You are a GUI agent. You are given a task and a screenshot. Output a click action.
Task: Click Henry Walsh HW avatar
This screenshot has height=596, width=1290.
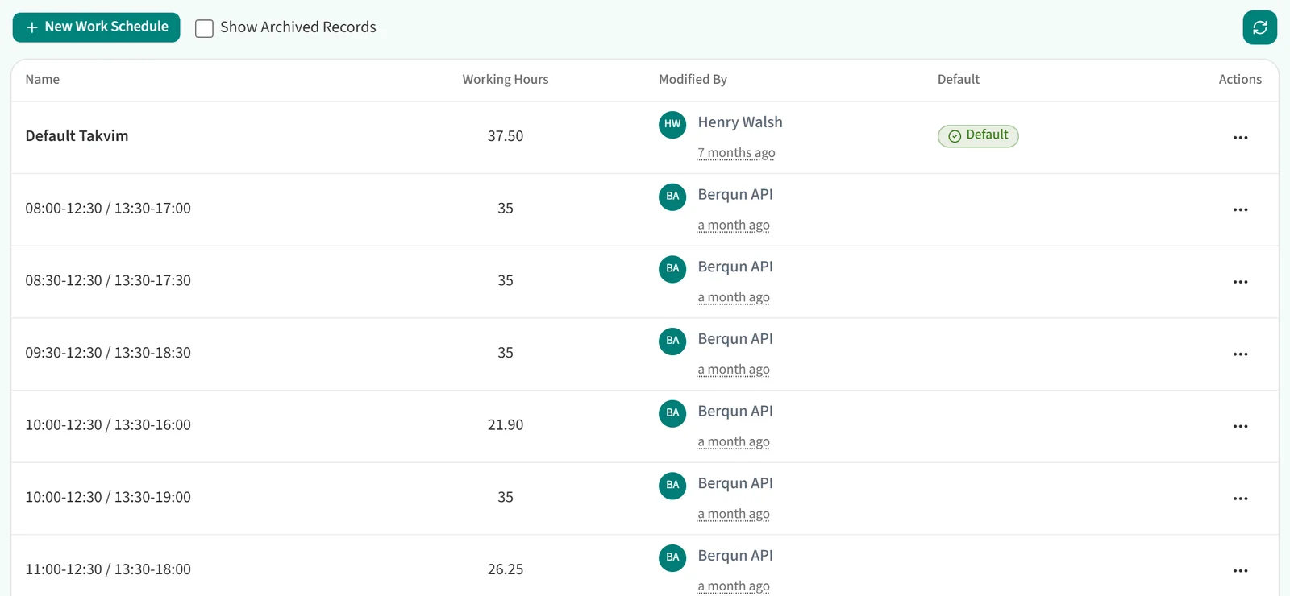point(672,124)
